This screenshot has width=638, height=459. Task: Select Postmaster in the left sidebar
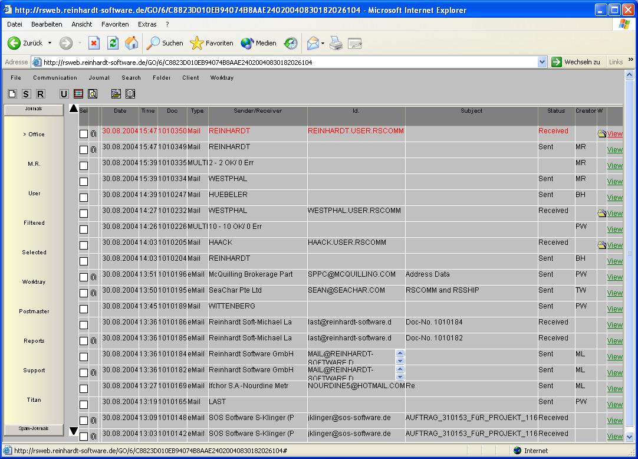coord(34,312)
